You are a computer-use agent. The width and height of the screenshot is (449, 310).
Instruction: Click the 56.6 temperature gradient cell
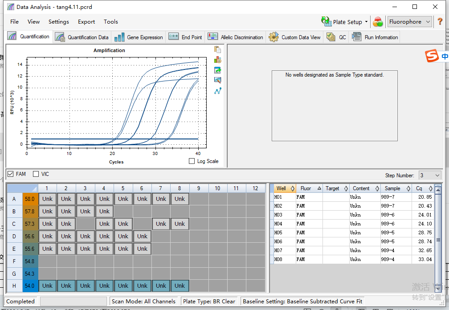pyautogui.click(x=30, y=237)
